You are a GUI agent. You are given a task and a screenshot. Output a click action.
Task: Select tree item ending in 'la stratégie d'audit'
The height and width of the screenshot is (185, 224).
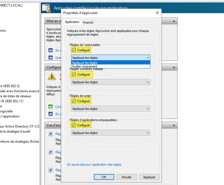[x=15, y=131]
